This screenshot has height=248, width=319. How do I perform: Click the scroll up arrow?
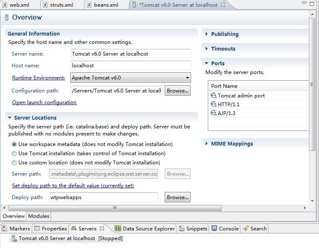312,14
